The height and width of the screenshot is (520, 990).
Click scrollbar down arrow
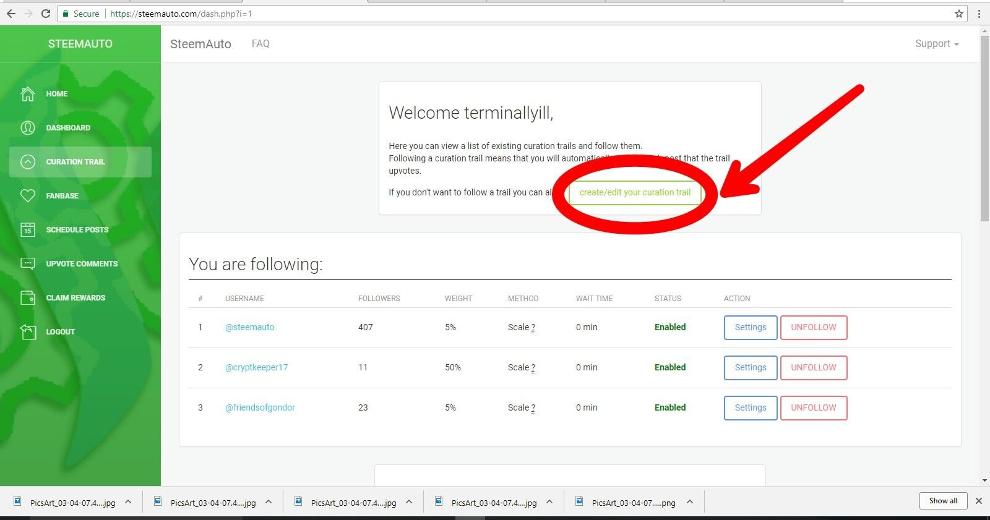984,480
